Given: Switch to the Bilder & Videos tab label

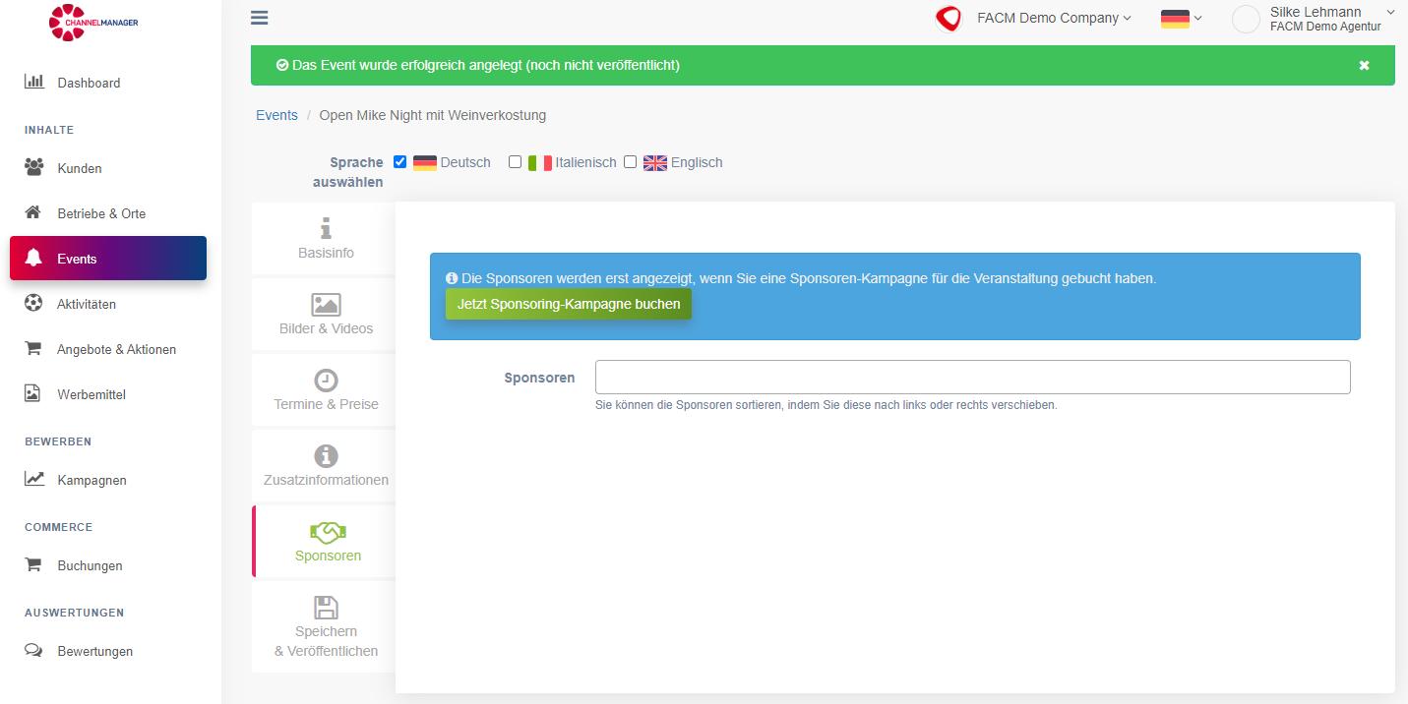Looking at the screenshot, I should tap(326, 328).
